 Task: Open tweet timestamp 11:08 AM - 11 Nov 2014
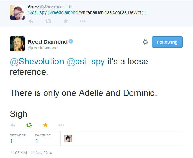31,153
